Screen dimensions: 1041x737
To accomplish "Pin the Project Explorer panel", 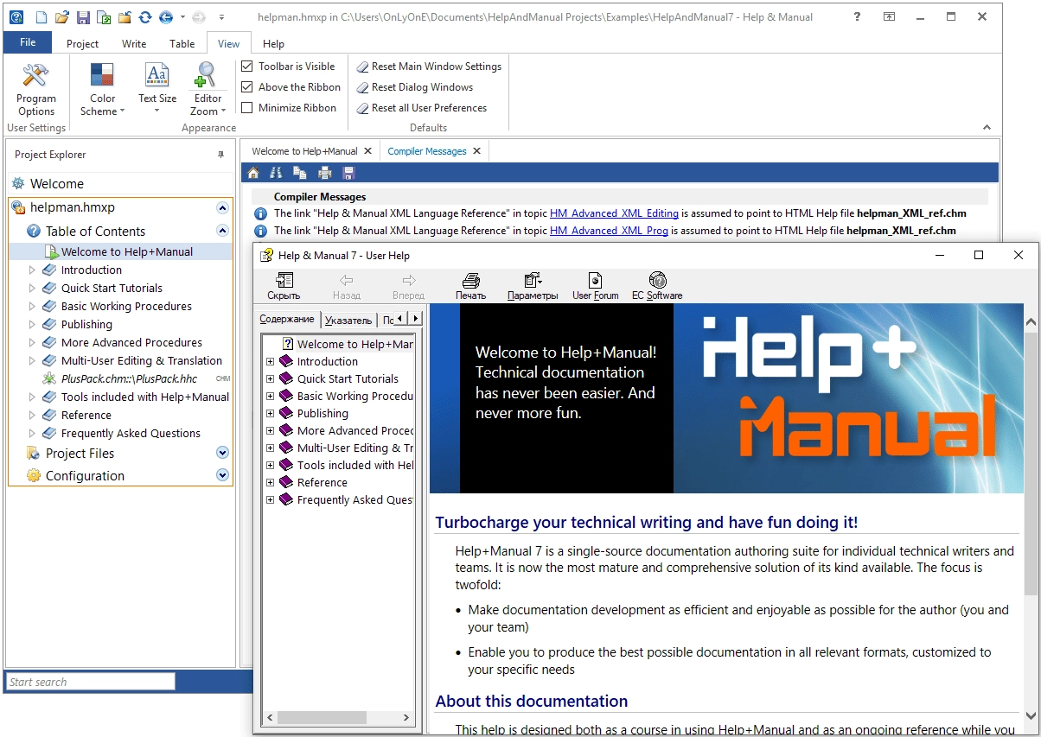I will pyautogui.click(x=220, y=155).
